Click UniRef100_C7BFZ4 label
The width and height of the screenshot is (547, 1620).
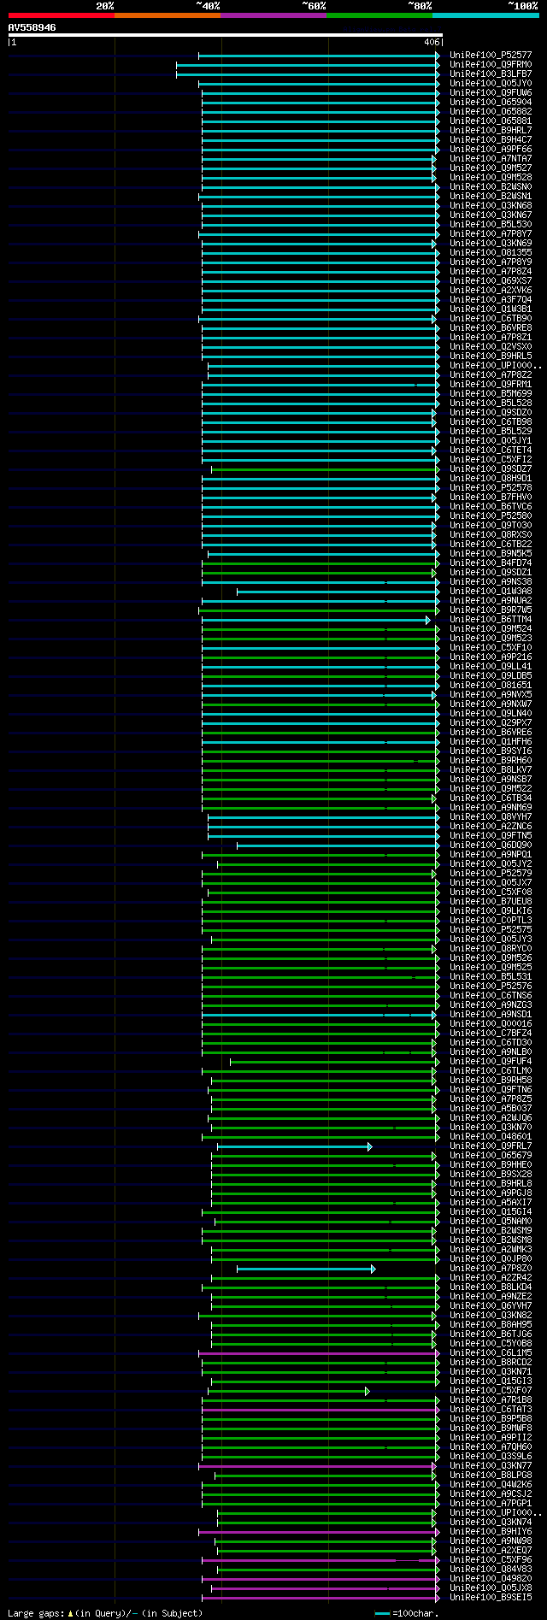[x=491, y=1034]
